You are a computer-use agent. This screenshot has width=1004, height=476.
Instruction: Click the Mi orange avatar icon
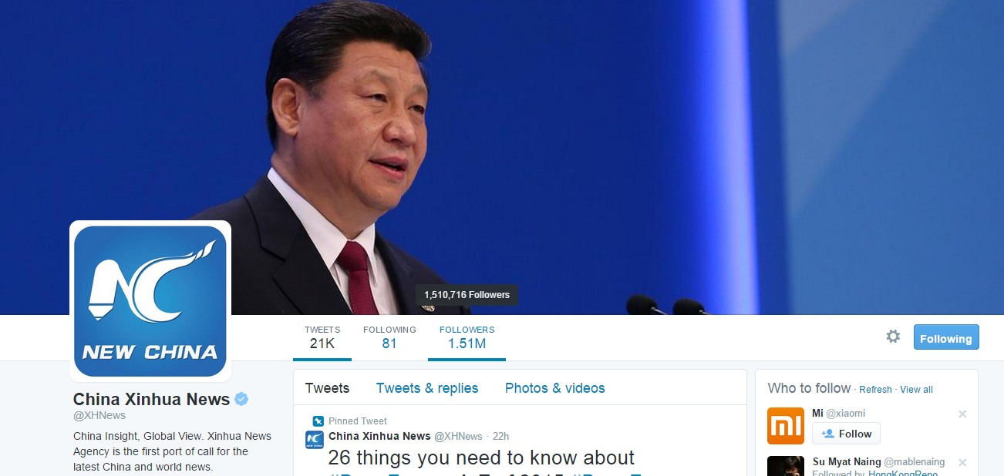(x=786, y=426)
